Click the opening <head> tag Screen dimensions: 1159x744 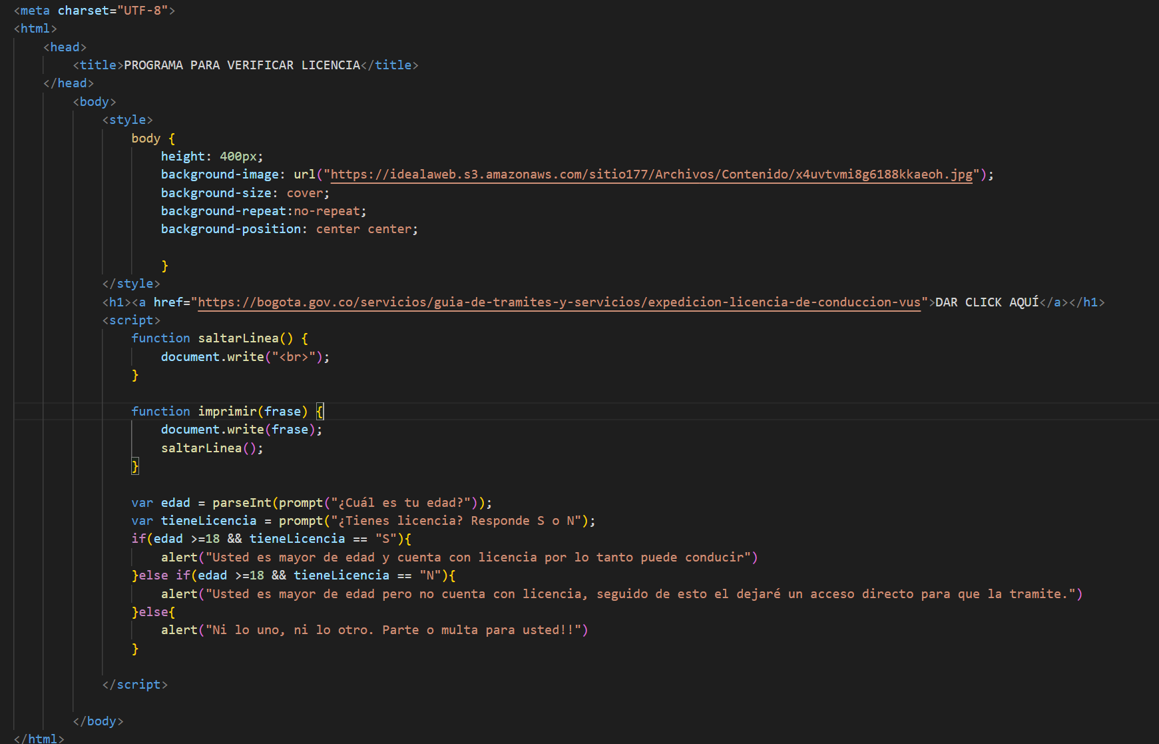pos(65,47)
